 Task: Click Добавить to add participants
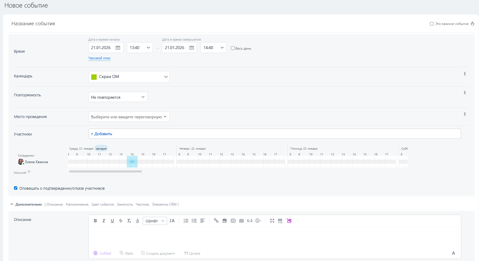click(102, 134)
